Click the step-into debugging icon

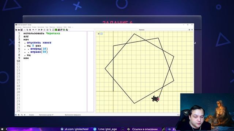point(50,30)
